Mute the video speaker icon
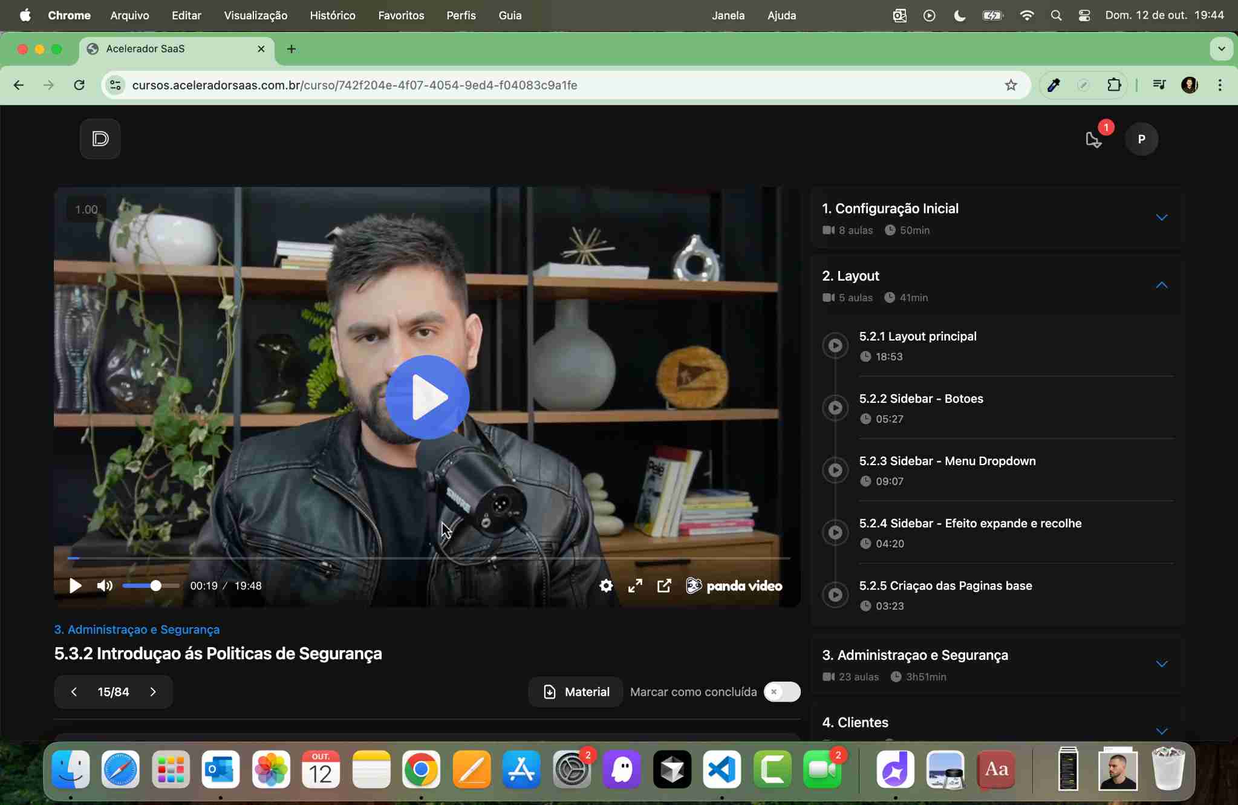Screen dimensions: 1238x805 tap(105, 585)
